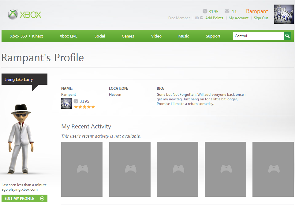Click the name Rampant under NAME label
295x205 pixels.
click(69, 95)
